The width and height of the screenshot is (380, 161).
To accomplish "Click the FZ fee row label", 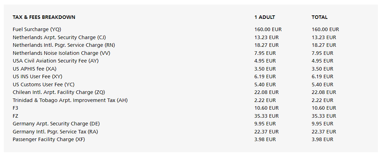I will click(15, 116).
